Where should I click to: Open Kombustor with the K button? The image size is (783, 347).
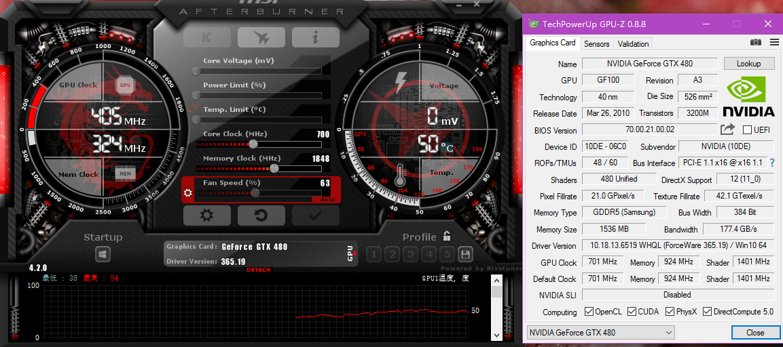[x=206, y=37]
